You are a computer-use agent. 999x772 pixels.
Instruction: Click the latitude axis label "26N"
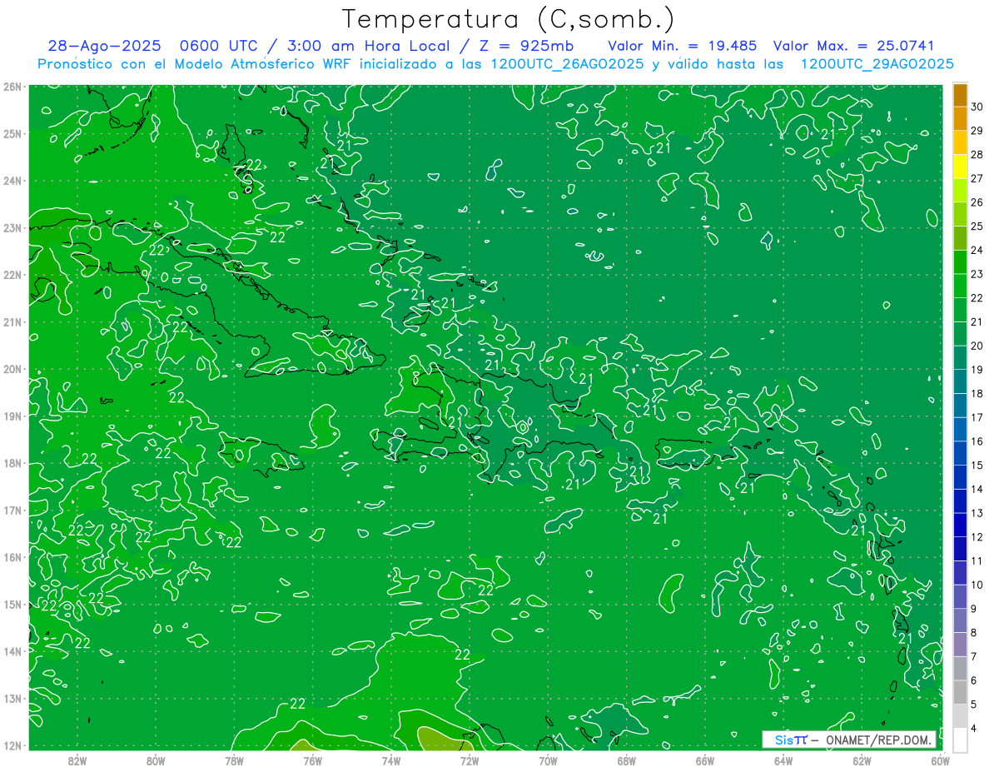(12, 87)
